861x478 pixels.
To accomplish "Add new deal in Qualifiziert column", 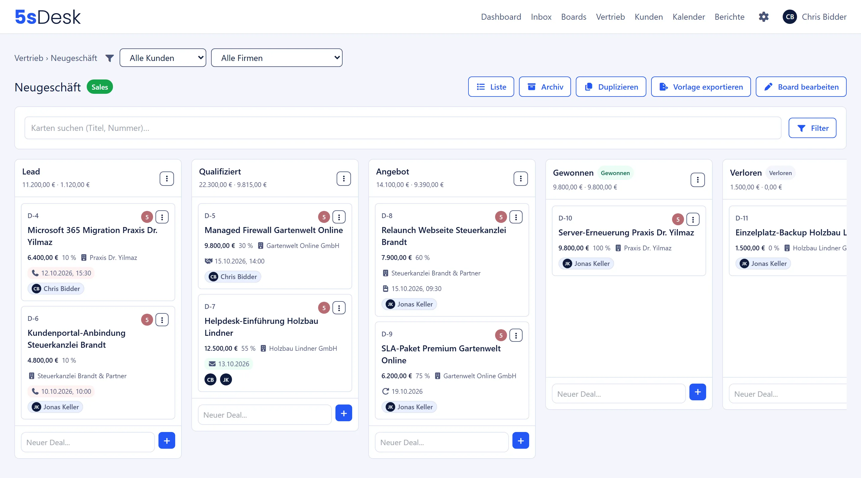I will (x=344, y=413).
